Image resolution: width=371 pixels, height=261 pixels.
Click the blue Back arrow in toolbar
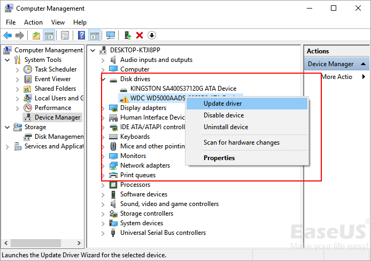(x=7, y=35)
